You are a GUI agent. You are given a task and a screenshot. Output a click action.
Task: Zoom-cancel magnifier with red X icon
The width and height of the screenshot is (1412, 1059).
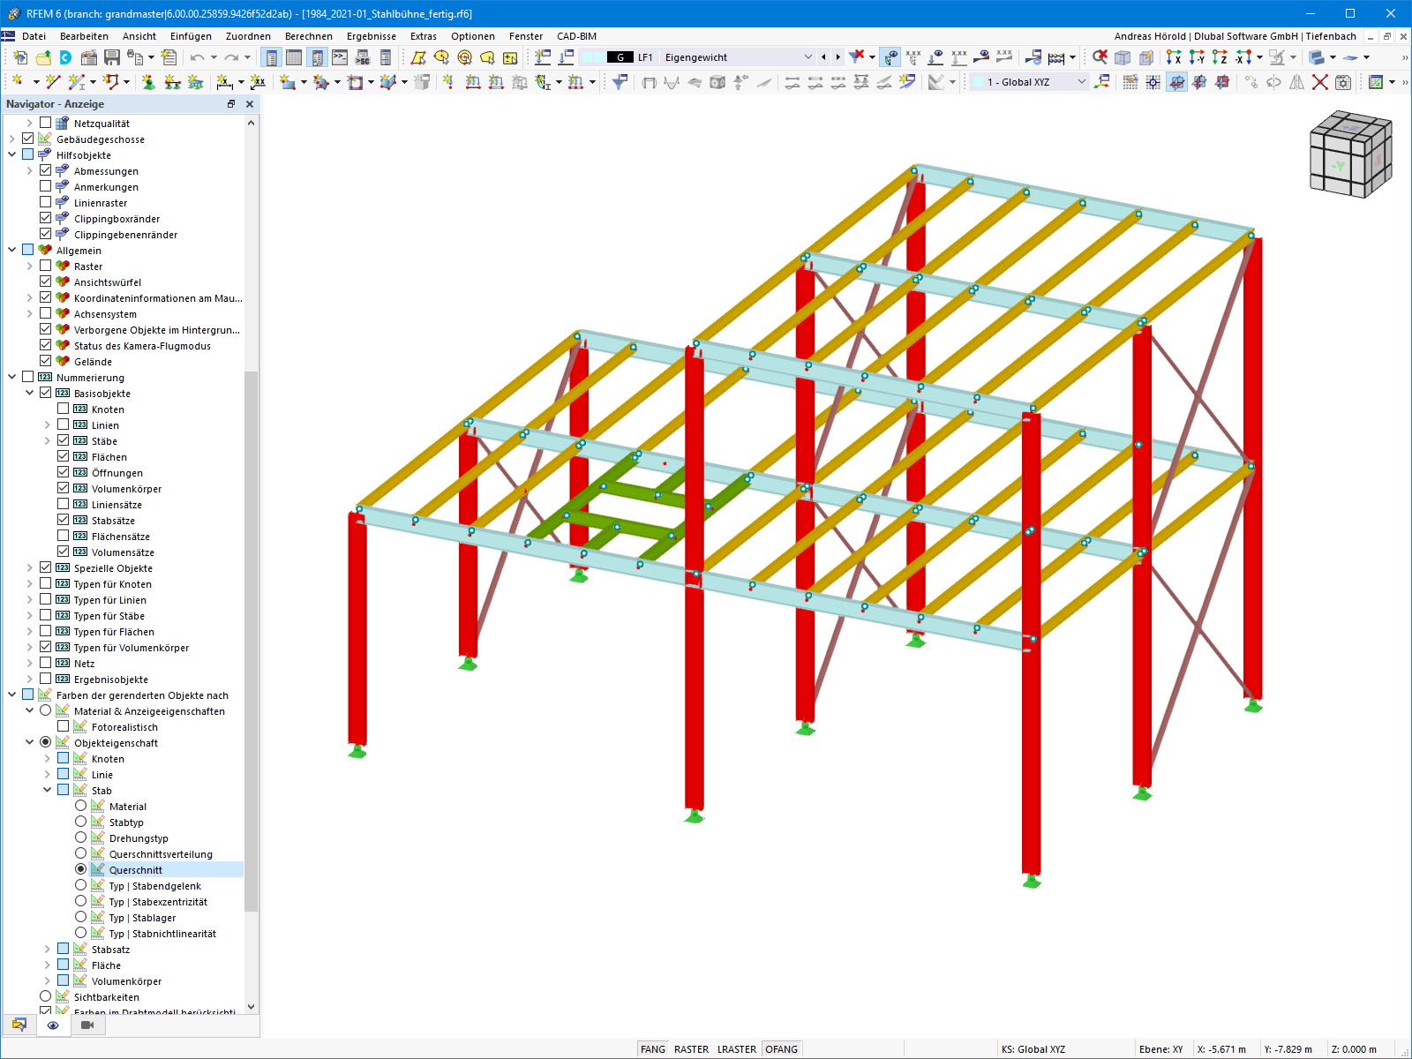[1100, 57]
